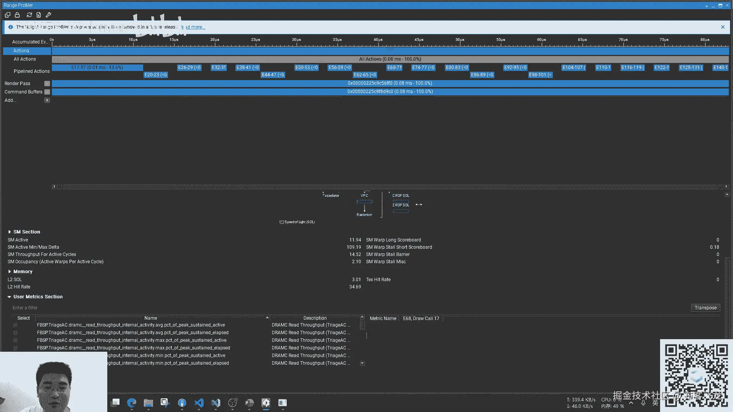Viewport: 733px width, 412px height.
Task: Check the max.pct_of_peak_sustained_active metric checkbox
Action: tap(15, 340)
